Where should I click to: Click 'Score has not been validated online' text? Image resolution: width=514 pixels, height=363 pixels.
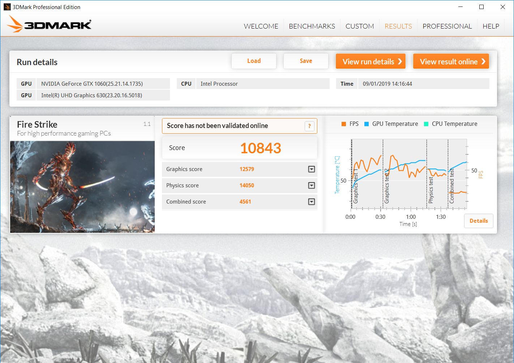click(218, 126)
